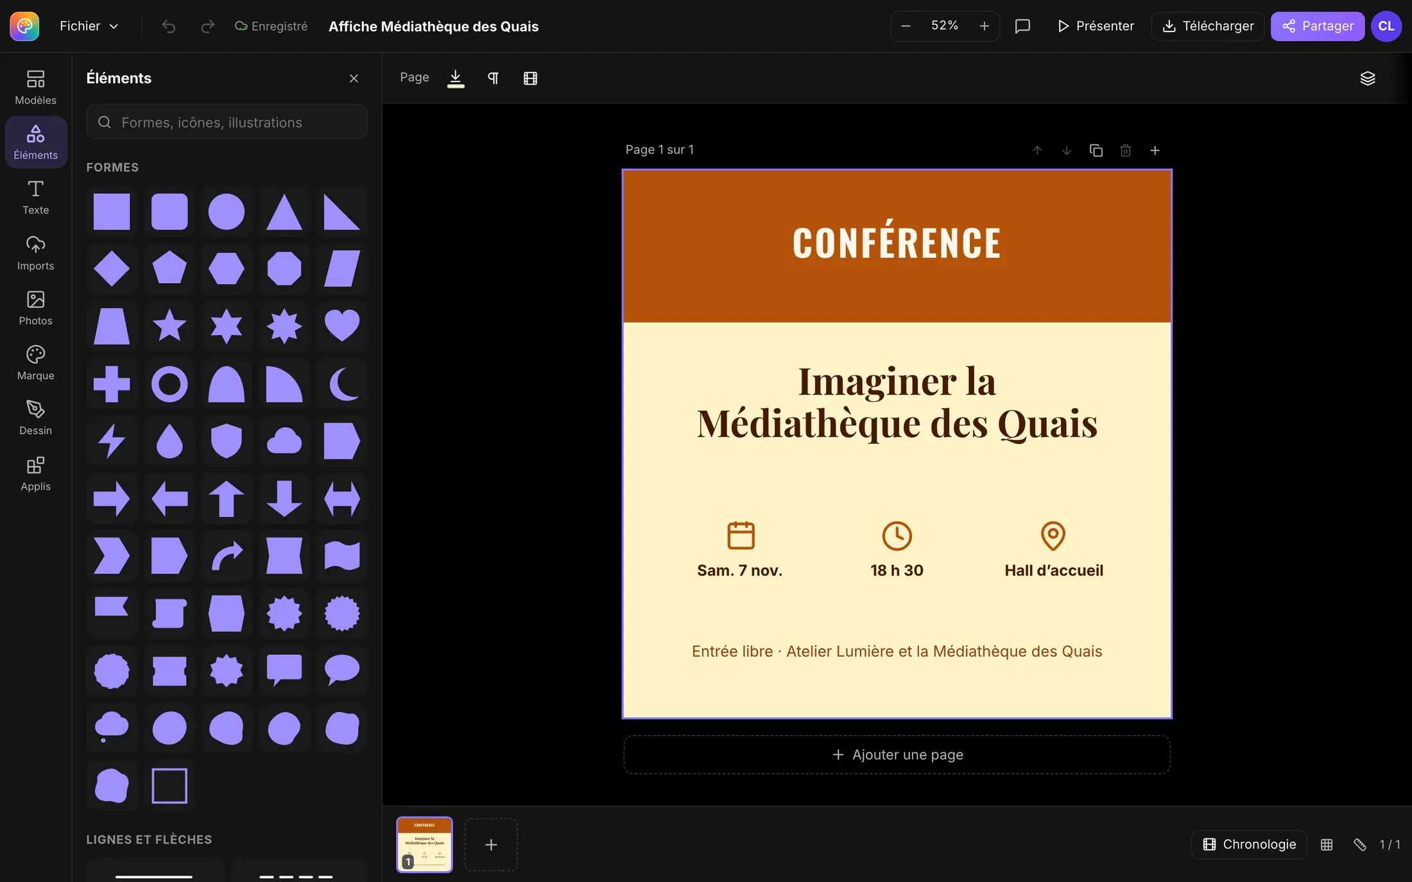
Task: Open the 52% zoom level menu
Action: click(945, 26)
